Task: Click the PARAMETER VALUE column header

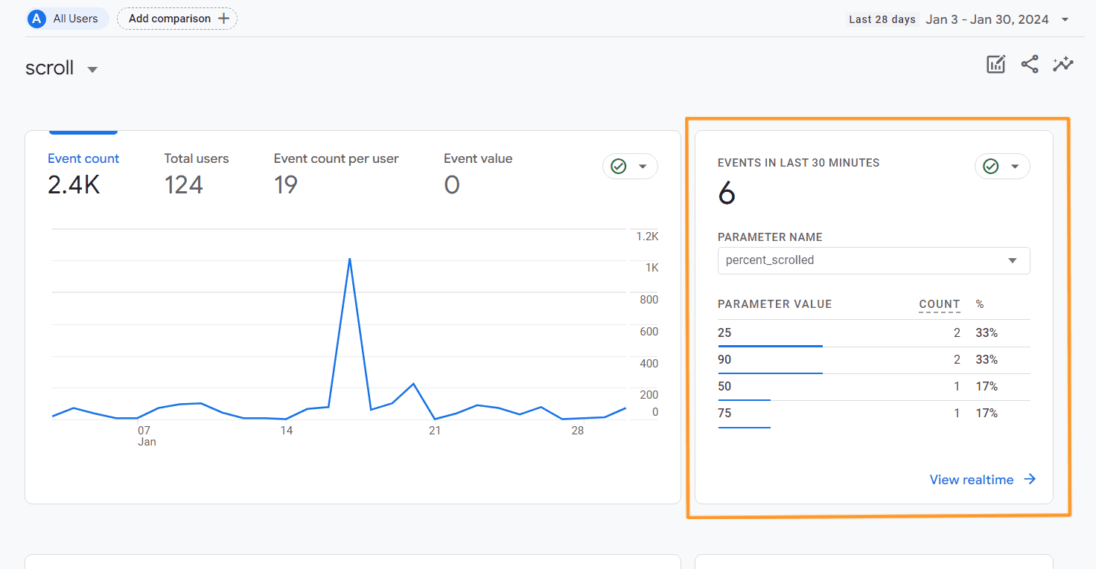Action: coord(774,304)
